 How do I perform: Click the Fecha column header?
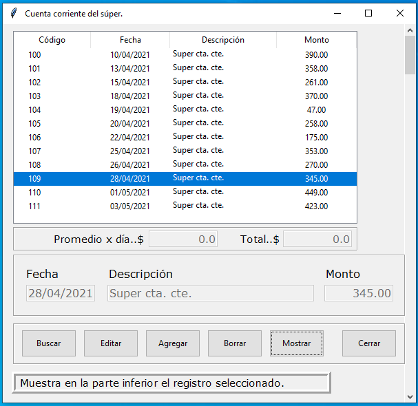(x=130, y=40)
